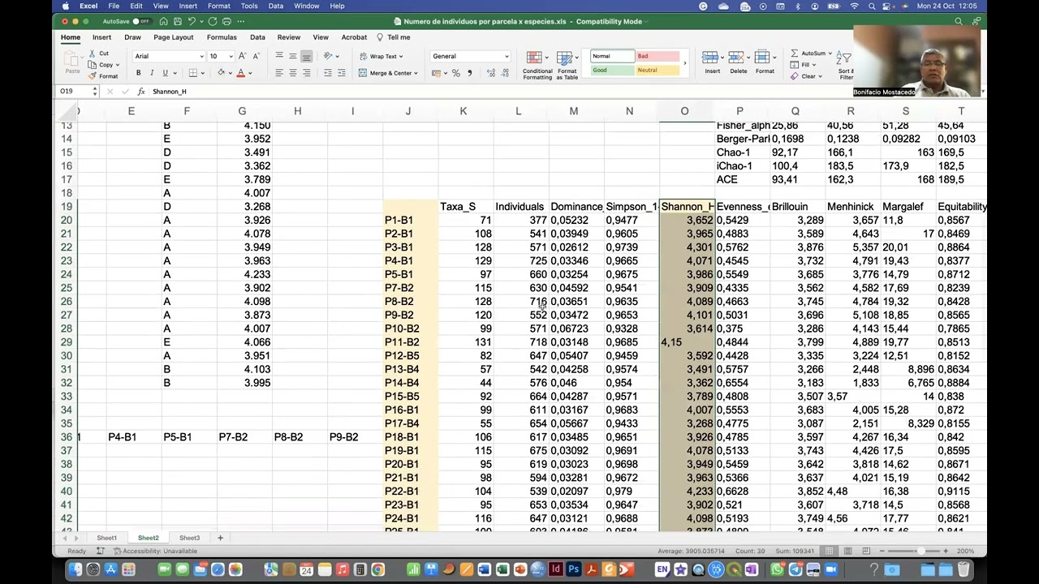The height and width of the screenshot is (584, 1039).
Task: Switch to the Insert ribbon tab
Action: click(x=101, y=37)
